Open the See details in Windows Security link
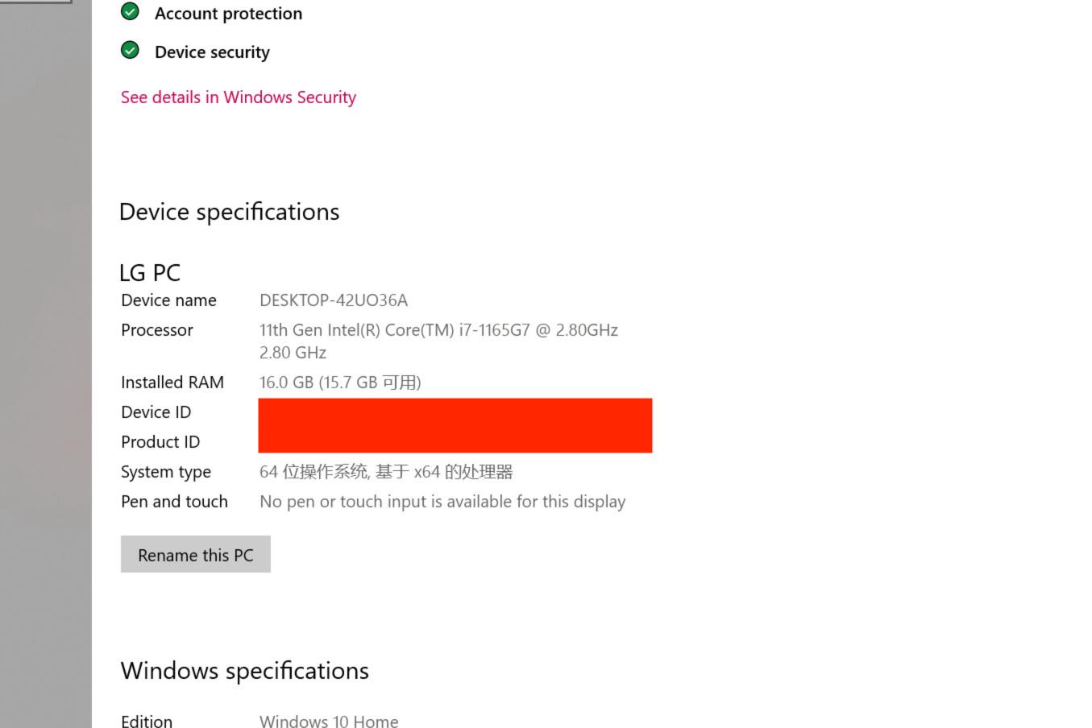 [x=239, y=97]
